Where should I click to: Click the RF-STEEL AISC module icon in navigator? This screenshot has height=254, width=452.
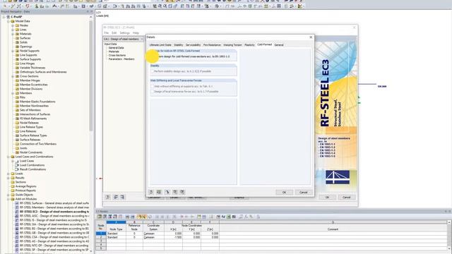[17, 216]
